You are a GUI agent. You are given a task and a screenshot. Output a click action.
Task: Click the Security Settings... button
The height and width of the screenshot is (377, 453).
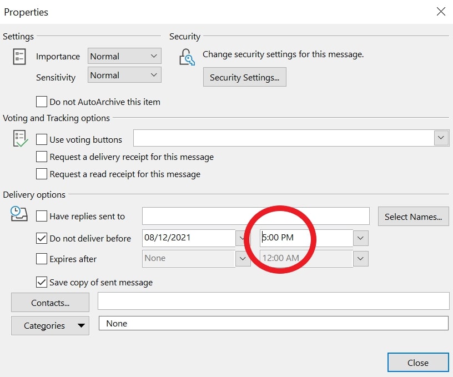coord(245,77)
